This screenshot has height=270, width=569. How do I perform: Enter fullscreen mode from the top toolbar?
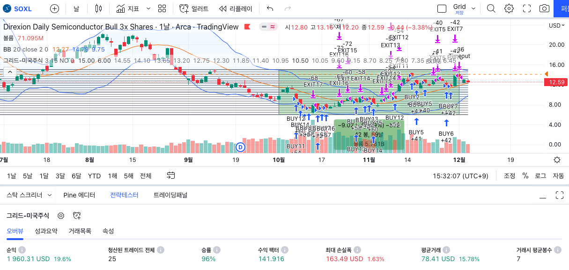(x=527, y=8)
